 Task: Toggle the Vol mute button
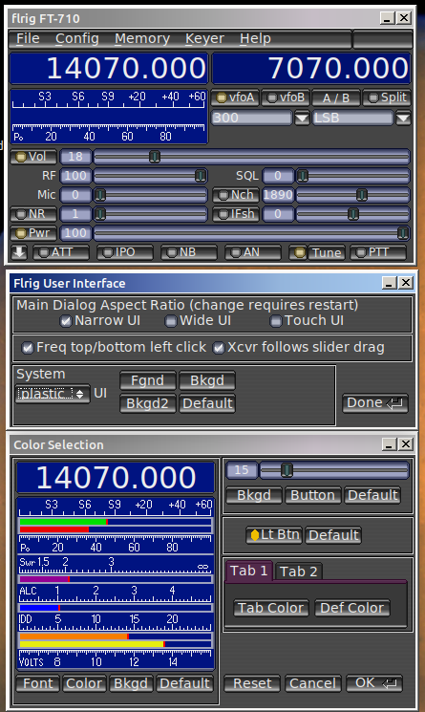coord(33,157)
